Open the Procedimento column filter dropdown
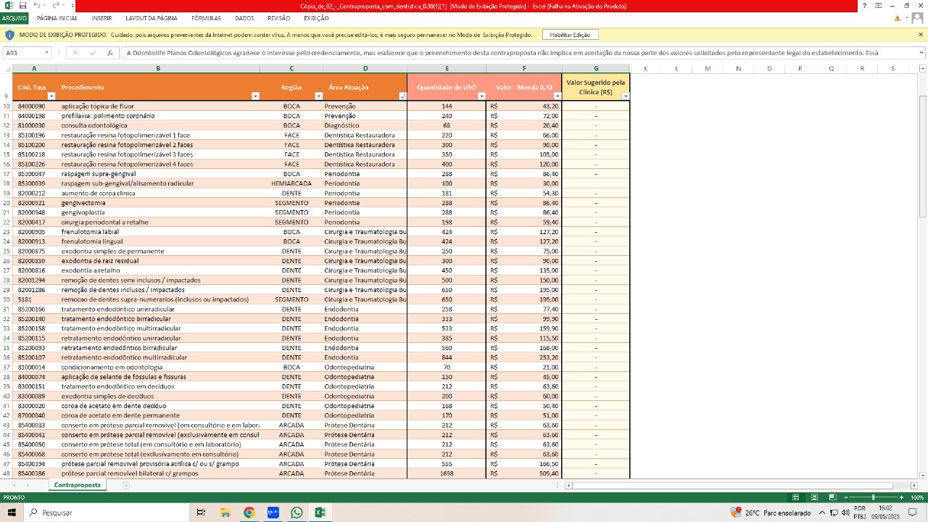This screenshot has height=522, width=928. point(255,96)
